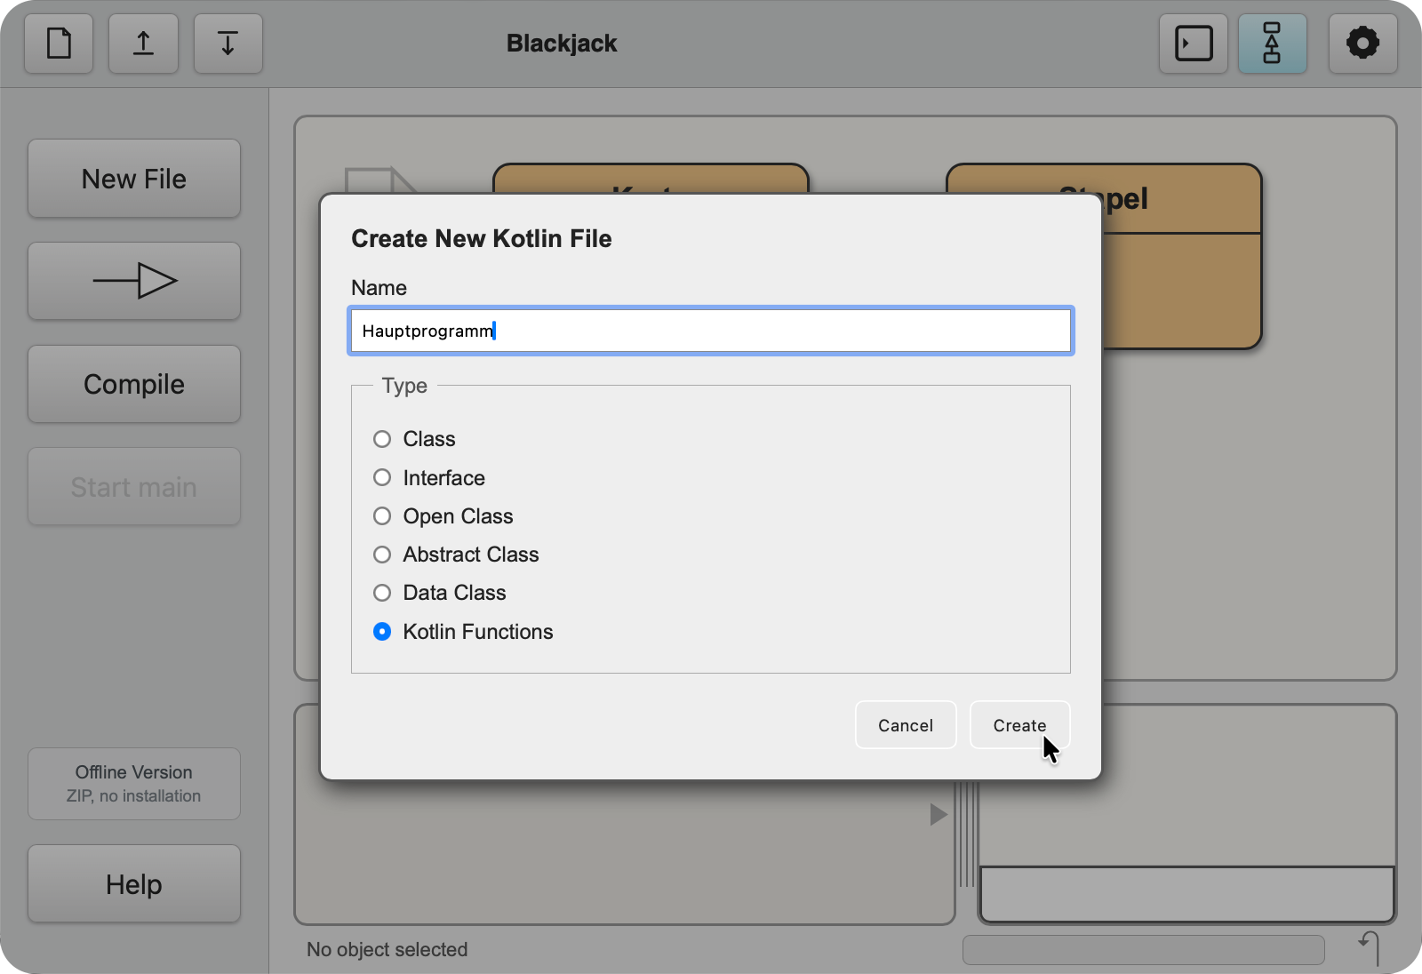Click the vertical panel divider handle

tap(968, 834)
